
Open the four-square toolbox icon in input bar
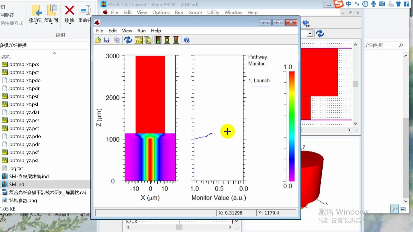pos(406,4)
